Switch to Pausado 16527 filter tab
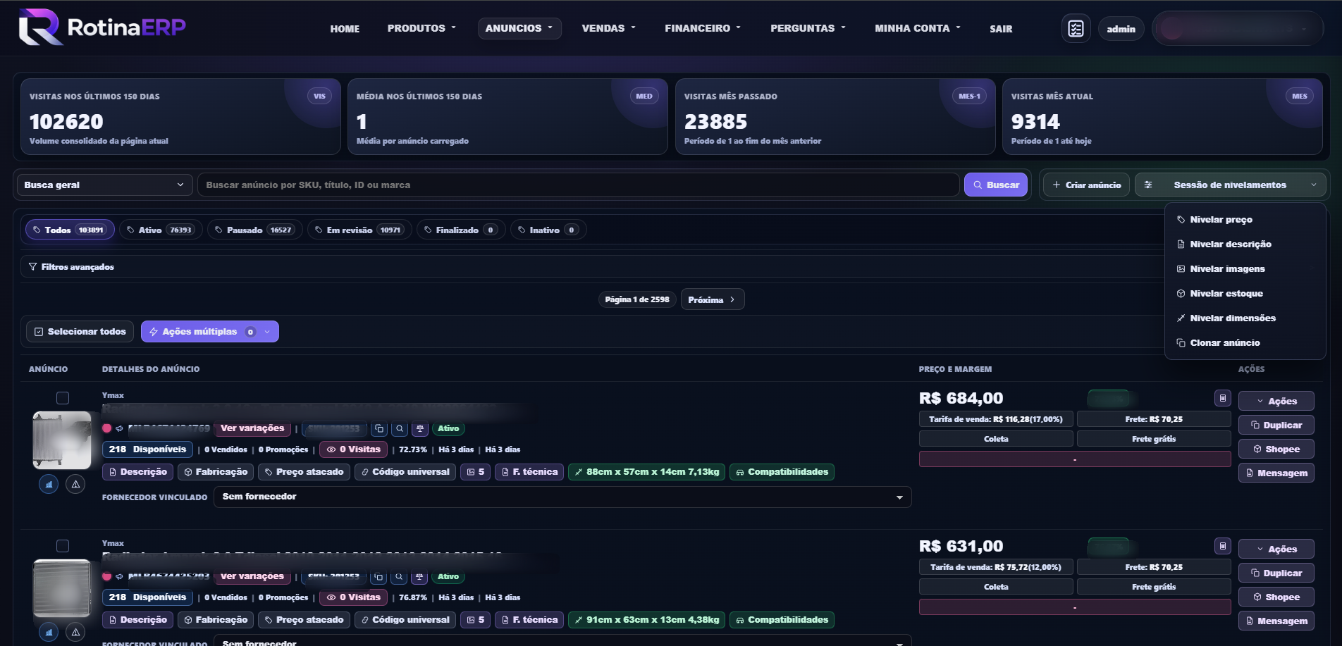 [255, 230]
